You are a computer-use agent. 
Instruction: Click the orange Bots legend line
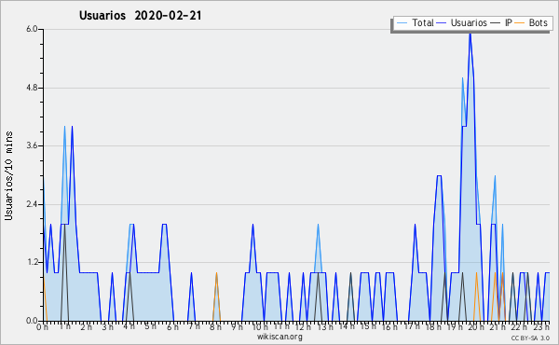point(520,23)
